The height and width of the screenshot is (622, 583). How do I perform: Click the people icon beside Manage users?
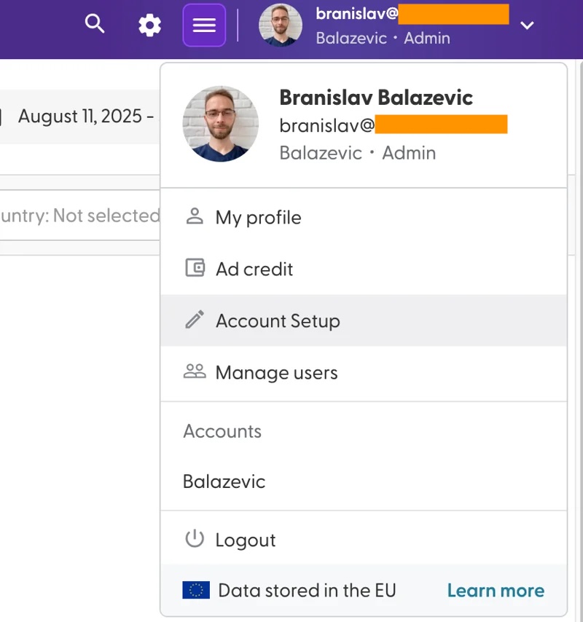[195, 371]
